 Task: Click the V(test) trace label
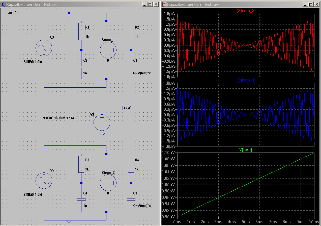pyautogui.click(x=246, y=149)
